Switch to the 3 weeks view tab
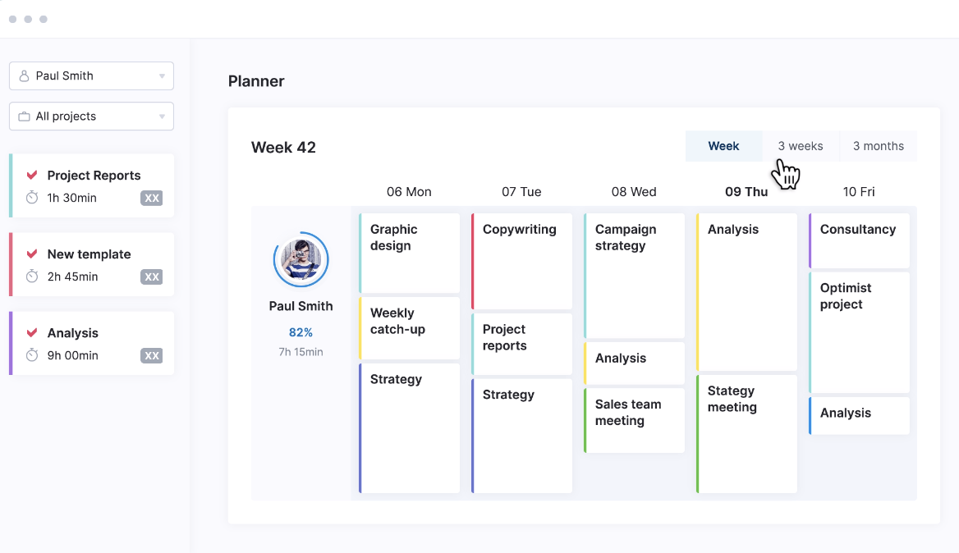The width and height of the screenshot is (959, 553). pyautogui.click(x=800, y=146)
